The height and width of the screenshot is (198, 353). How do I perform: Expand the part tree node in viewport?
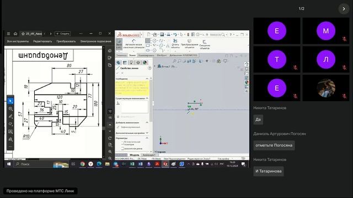tap(155, 67)
